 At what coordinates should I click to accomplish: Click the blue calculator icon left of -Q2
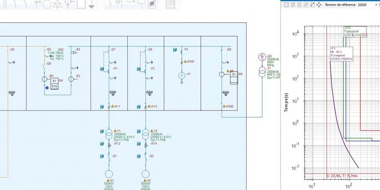pyautogui.click(x=139, y=156)
